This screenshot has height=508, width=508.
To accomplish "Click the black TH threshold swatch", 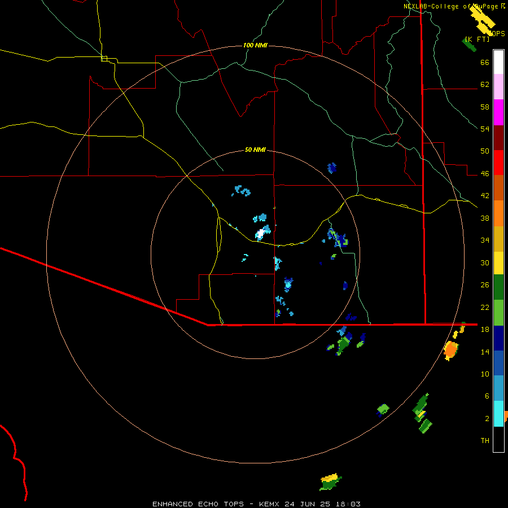I will (498, 439).
